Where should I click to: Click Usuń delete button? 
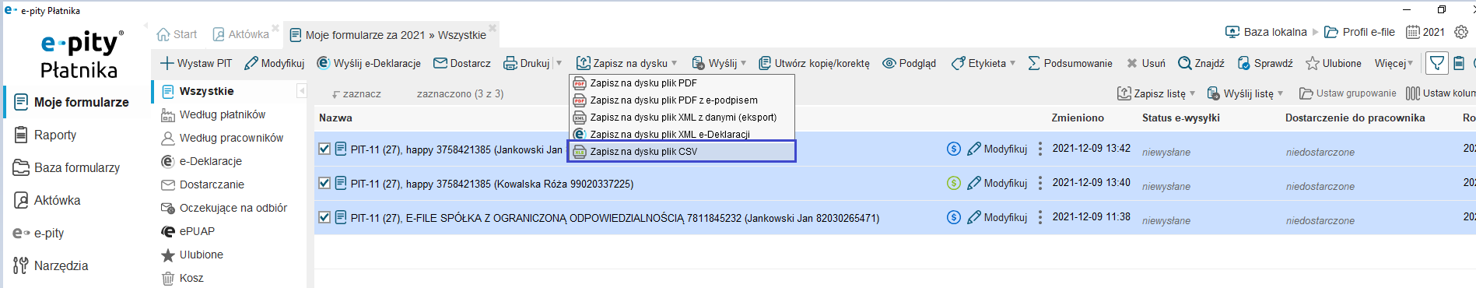pyautogui.click(x=1146, y=63)
